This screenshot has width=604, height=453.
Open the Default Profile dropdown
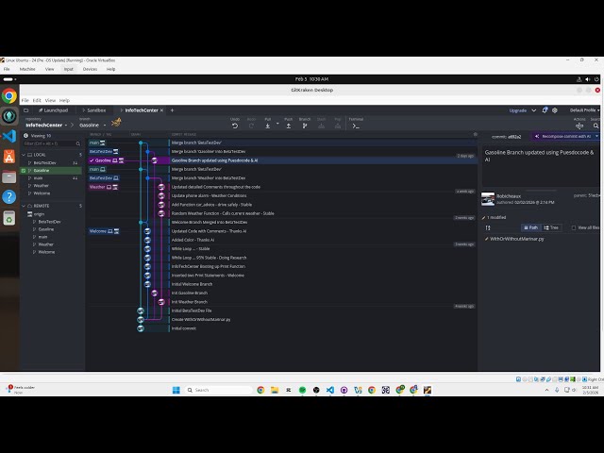point(583,110)
